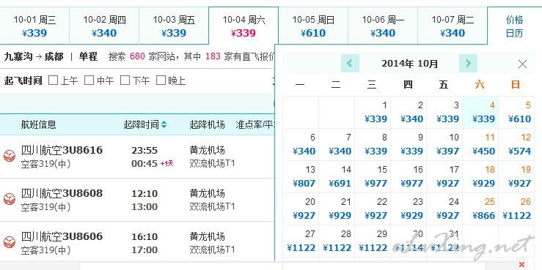Image resolution: width=542 pixels, height=270 pixels.
Task: Check the 上午 departure time filter
Action: [53, 80]
